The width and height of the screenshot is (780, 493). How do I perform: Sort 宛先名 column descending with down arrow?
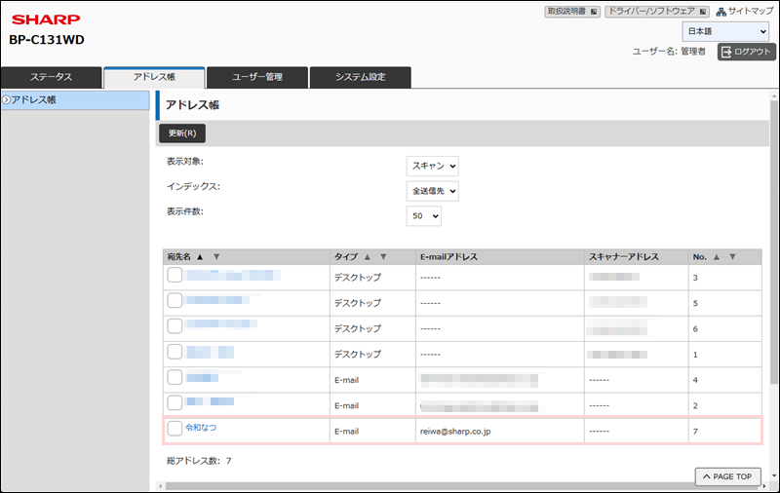[x=216, y=257]
